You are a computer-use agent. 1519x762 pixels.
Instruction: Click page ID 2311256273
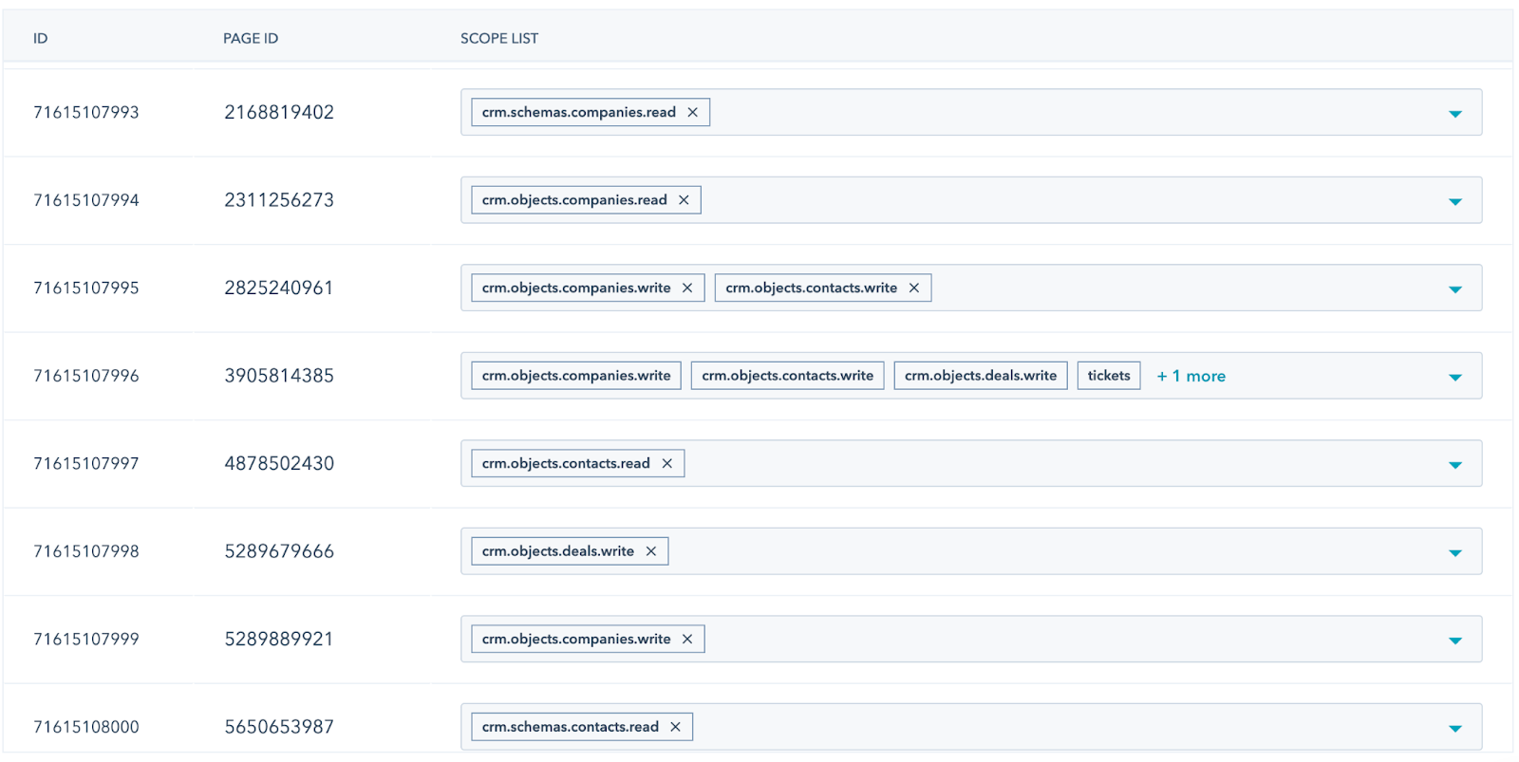(279, 200)
